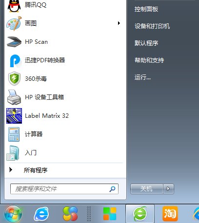Click the Label Matrix 32 label text

pyautogui.click(x=47, y=116)
